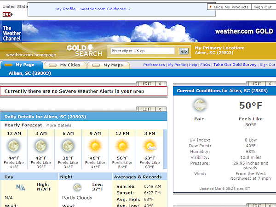This screenshot has height=207, width=276.
Task: Click the hourly forecast vertical scrollbar
Action: point(165,149)
